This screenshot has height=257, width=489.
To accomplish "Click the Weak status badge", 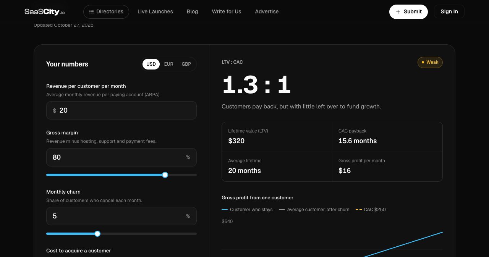I will [430, 62].
